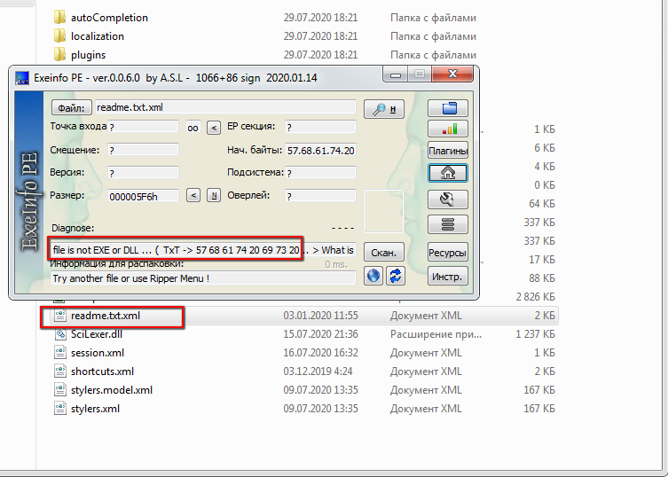Click the oo button next to entry point
This screenshot has width=668, height=477.
click(193, 128)
